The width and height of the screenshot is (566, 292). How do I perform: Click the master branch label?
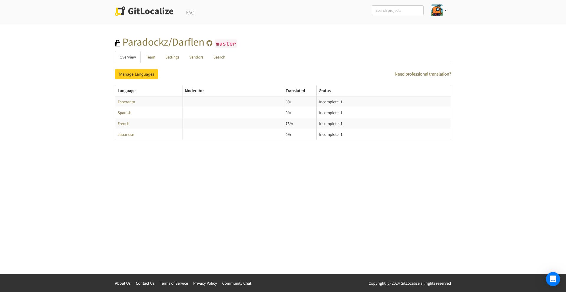226,44
